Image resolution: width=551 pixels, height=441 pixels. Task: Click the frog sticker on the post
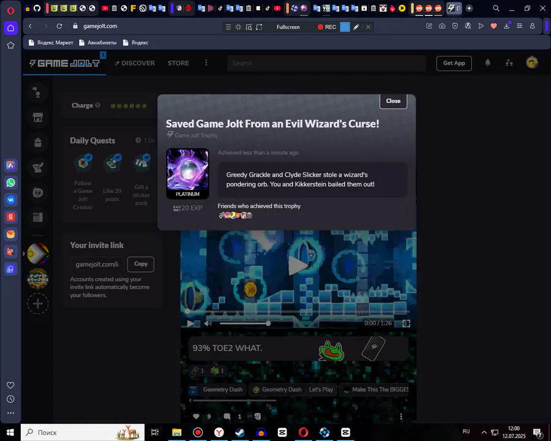331,350
